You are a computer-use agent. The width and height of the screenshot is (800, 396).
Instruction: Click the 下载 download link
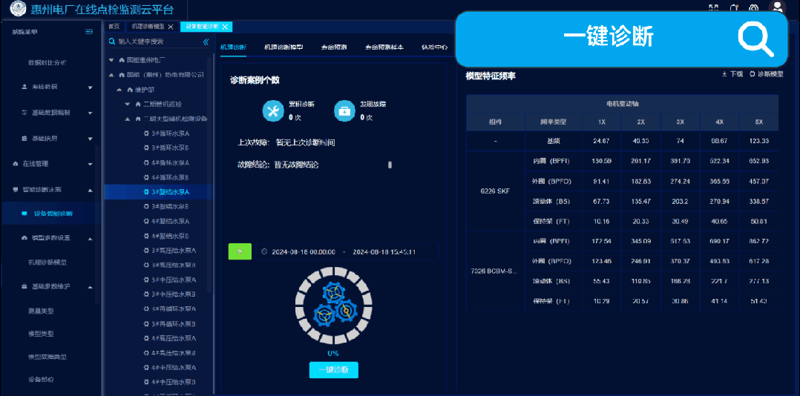click(x=732, y=74)
